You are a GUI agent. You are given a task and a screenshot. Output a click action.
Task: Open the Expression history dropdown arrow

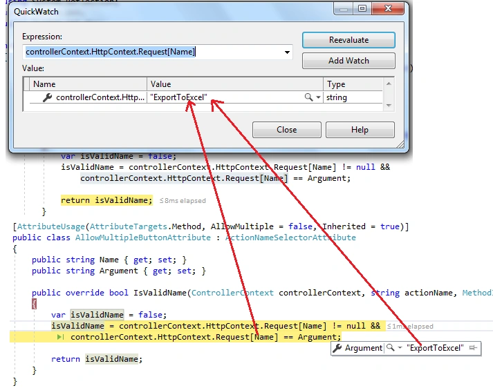pos(287,52)
